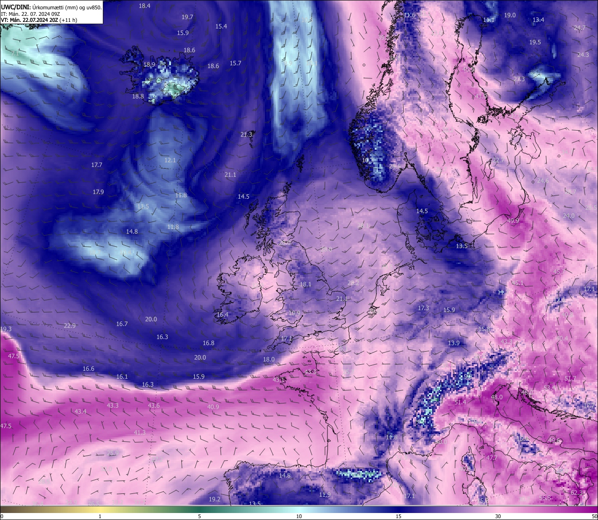Screen dimensions: 598x520
Task: Select the 16.7 value label
Action: click(x=122, y=324)
